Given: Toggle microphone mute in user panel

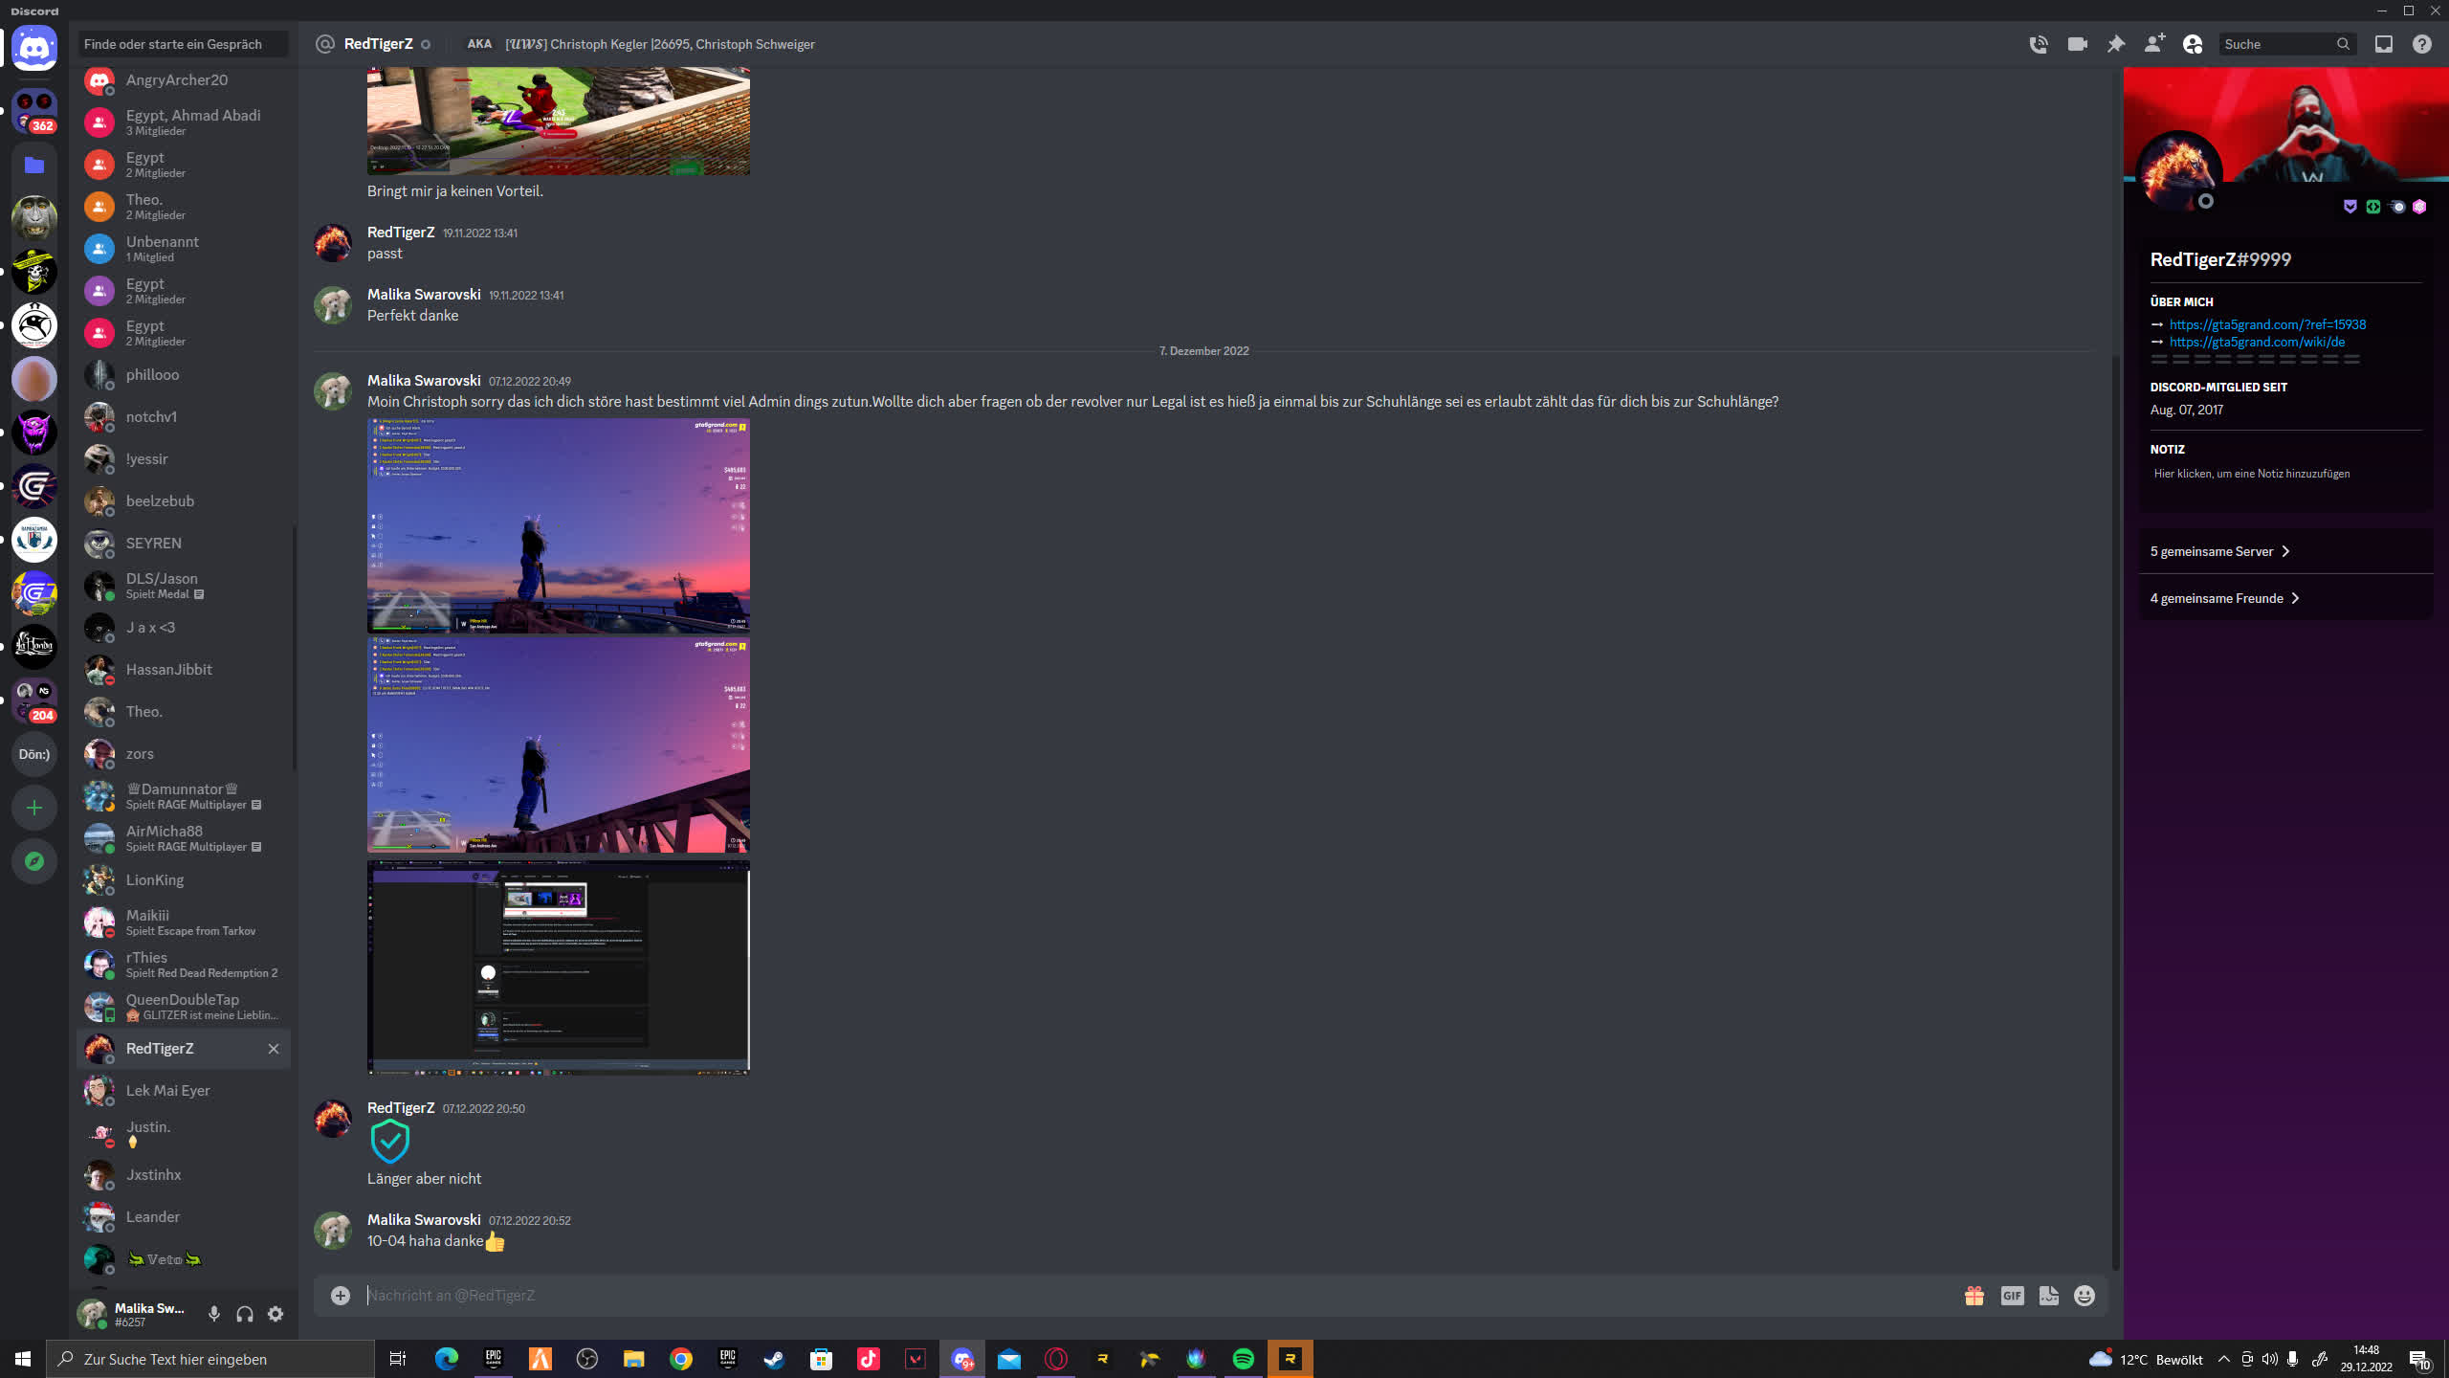Looking at the screenshot, I should 214,1314.
